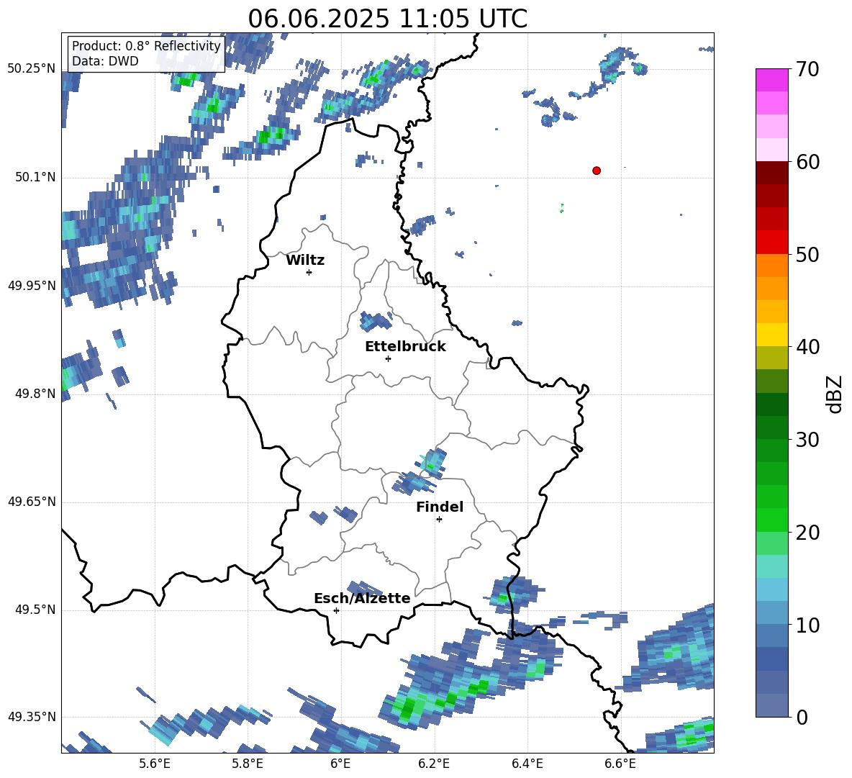Click the cross marker below Findel
Screen dimensions: 852x778
click(x=439, y=520)
